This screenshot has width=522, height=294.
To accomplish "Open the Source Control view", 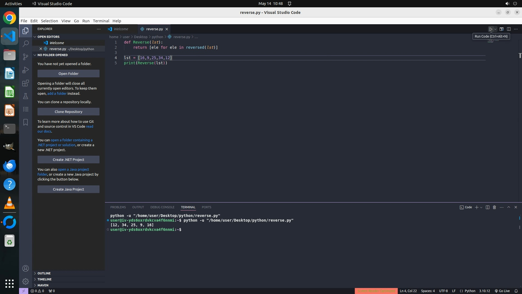I will click(x=26, y=57).
